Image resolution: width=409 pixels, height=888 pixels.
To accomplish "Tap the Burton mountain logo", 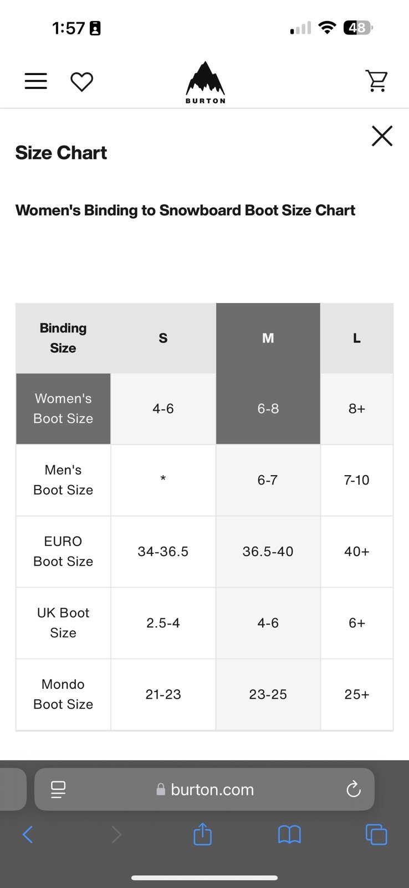I will [205, 82].
